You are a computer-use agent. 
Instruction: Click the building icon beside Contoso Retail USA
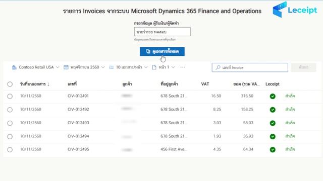pyautogui.click(x=14, y=67)
